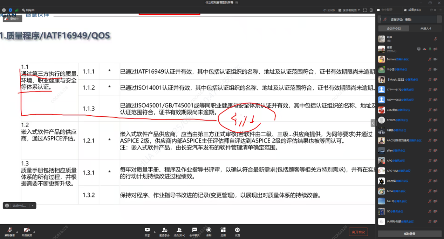The image size is (444, 239).
Task: Open the 应用 apps icon
Action: [223, 230]
